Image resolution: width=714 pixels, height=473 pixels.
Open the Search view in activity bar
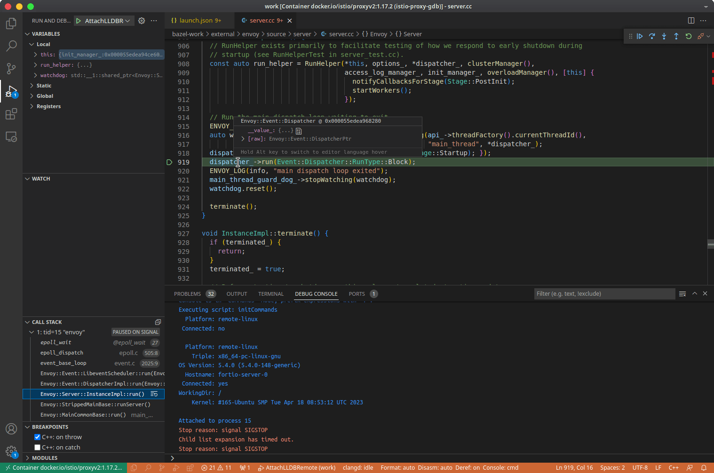click(x=11, y=46)
